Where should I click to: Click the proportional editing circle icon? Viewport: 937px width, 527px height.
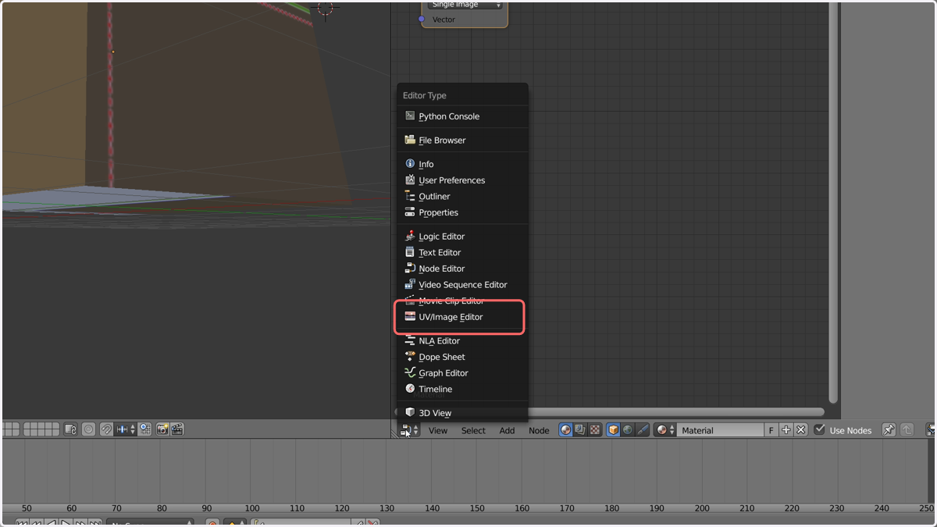tap(88, 429)
